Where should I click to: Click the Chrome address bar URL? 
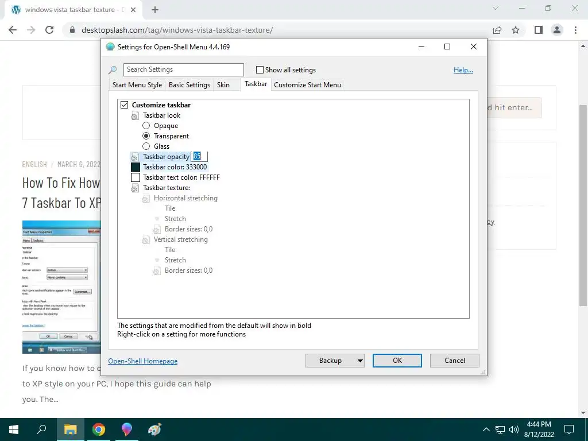pos(177,30)
